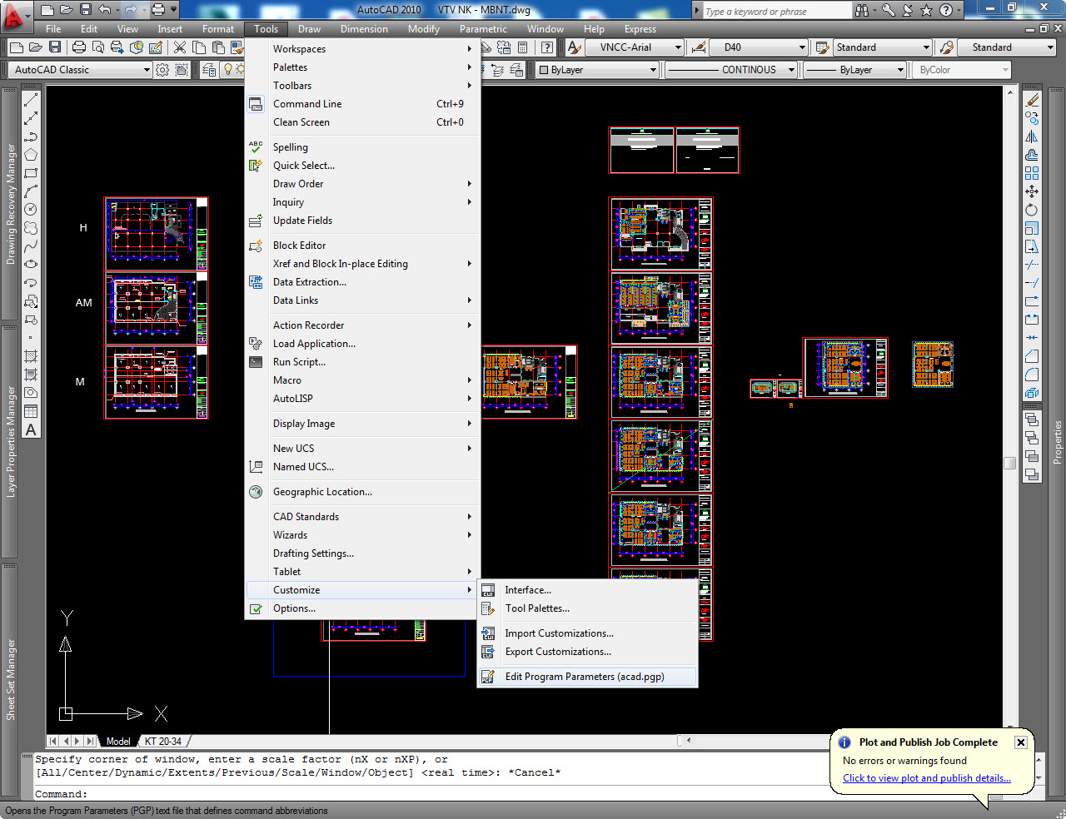The width and height of the screenshot is (1066, 819).
Task: Expand the Palettes submenu
Action: tap(363, 67)
